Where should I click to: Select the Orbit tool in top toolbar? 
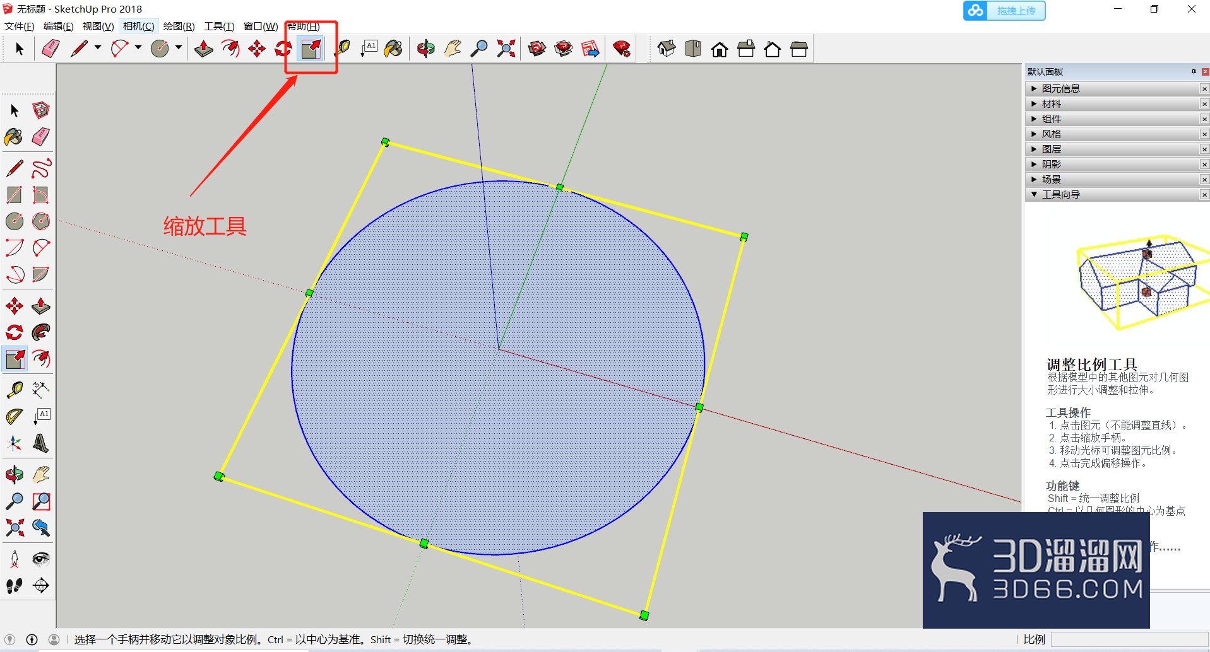[x=426, y=49]
